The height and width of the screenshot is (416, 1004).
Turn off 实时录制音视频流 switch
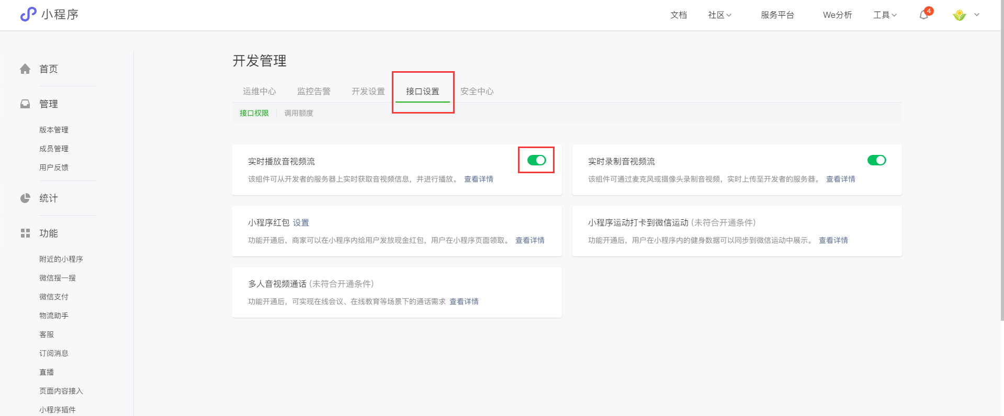pos(876,160)
